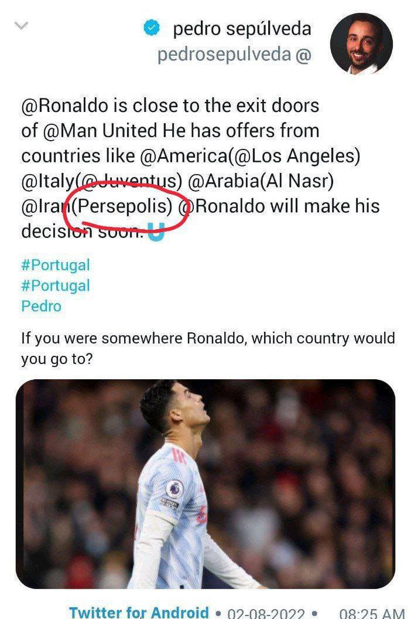411x619 pixels.
Task: Open the display name pedro sepúlveda
Action: [x=242, y=29]
